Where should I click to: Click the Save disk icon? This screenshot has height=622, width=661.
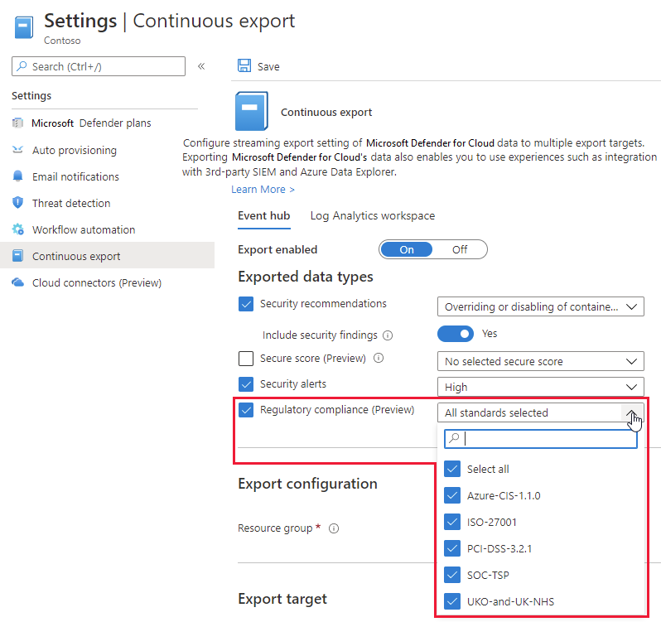click(244, 65)
